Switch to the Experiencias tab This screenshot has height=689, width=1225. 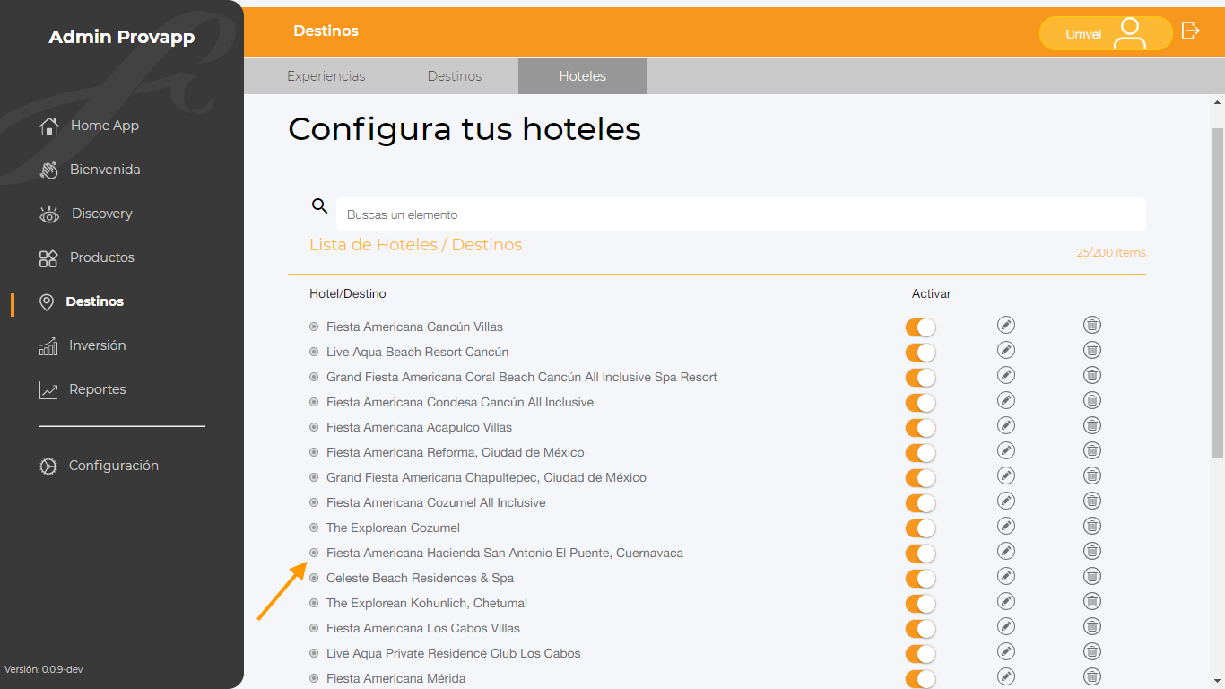coord(326,76)
